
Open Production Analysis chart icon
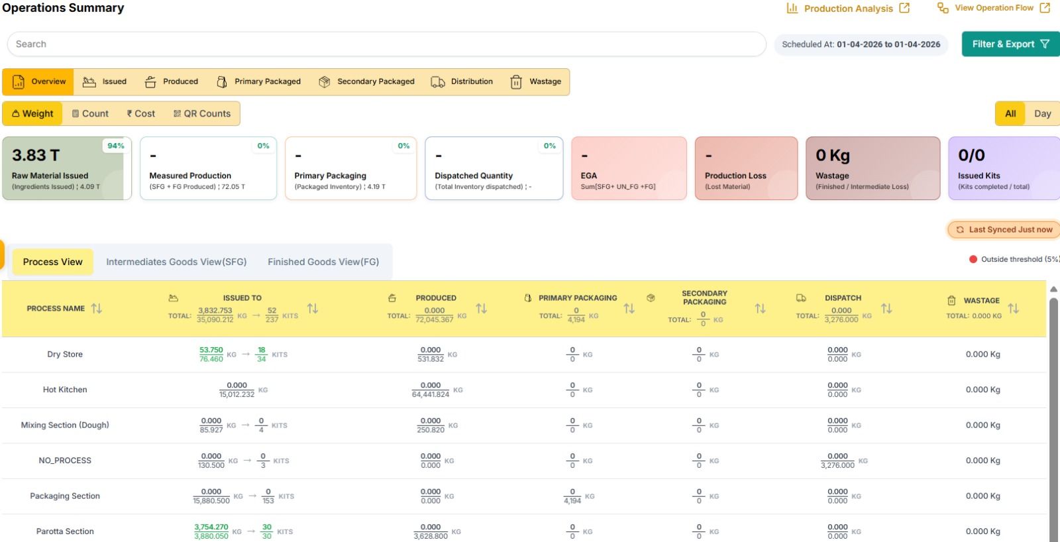coord(792,8)
